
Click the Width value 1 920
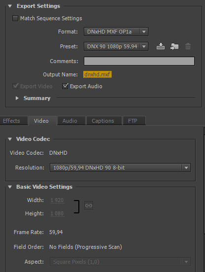click(x=57, y=200)
